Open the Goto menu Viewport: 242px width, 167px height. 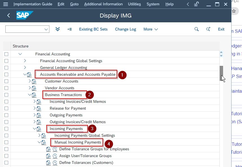click(x=74, y=4)
